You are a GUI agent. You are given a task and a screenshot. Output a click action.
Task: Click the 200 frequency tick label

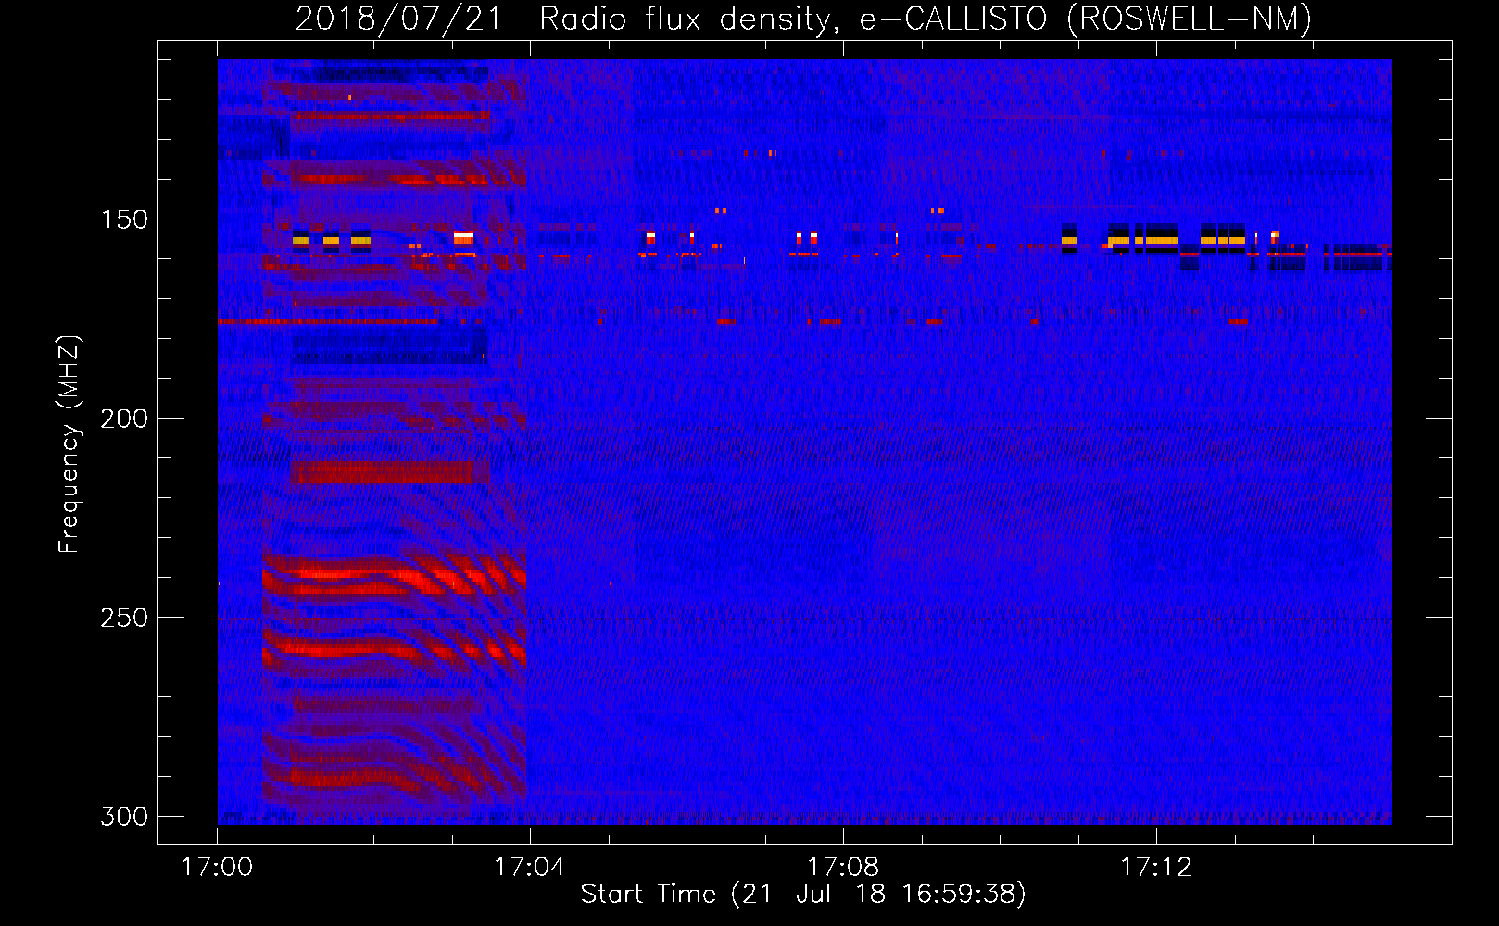point(124,419)
